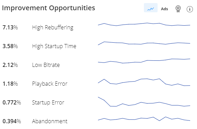The width and height of the screenshot is (197, 129).
Task: Open the Low Bitrate metric
Action: 46,65
